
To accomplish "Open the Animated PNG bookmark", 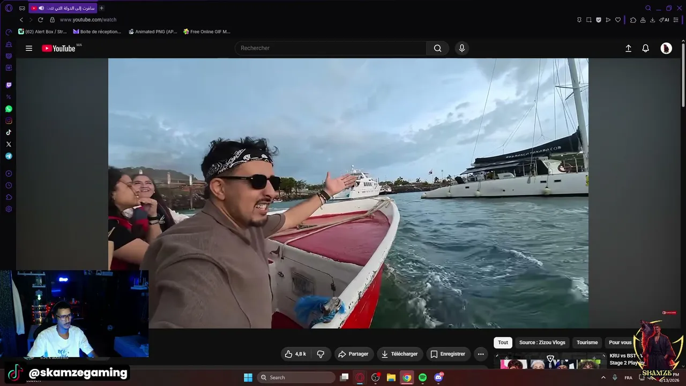I will (153, 32).
